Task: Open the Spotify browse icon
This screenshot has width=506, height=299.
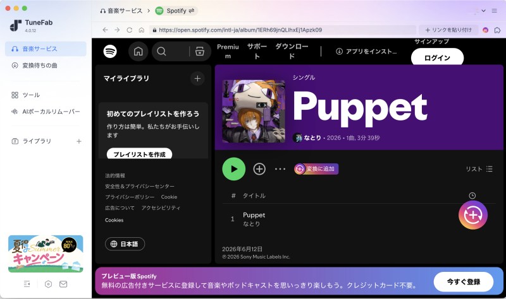Action: 200,52
